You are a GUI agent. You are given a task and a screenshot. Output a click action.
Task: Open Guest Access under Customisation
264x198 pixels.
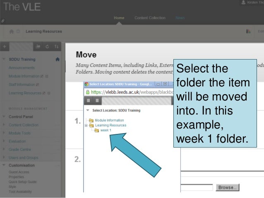click(x=19, y=172)
